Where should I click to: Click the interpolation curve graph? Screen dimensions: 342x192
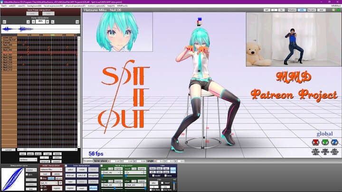pyautogui.click(x=13, y=179)
